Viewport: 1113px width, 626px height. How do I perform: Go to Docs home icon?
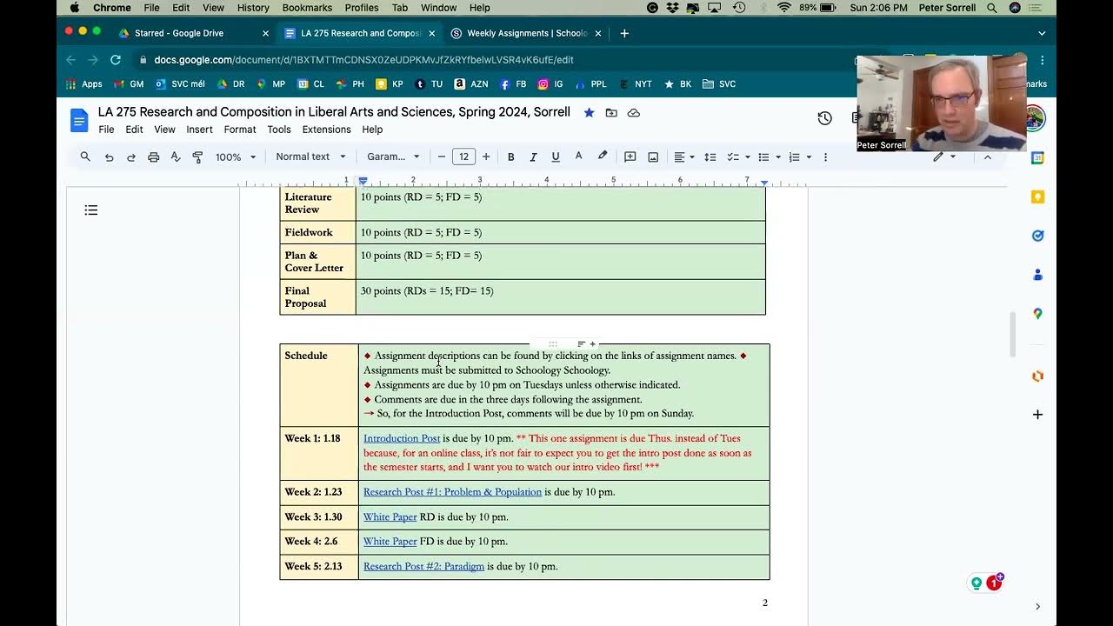coord(80,120)
